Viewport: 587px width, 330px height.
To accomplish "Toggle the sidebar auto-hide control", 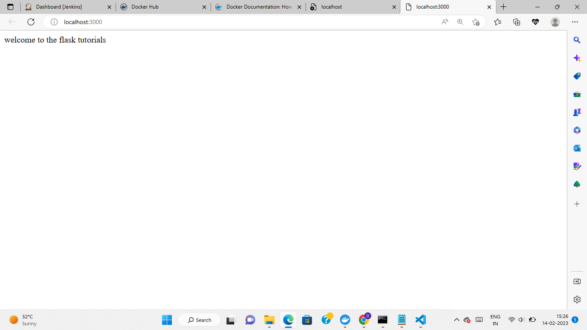I will click(577, 281).
